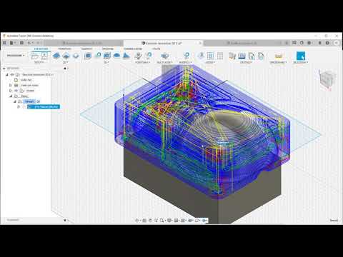Open the fourth ribbon tab
This screenshot has height=257, width=343.
point(108,49)
